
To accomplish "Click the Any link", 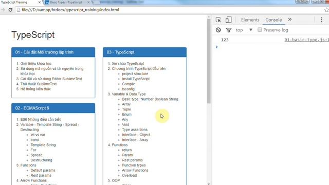I will pos(125,119).
